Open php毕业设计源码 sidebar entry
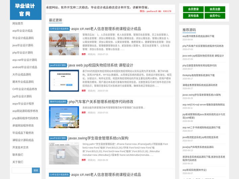The height and width of the screenshot is (179, 239). pos(23,53)
